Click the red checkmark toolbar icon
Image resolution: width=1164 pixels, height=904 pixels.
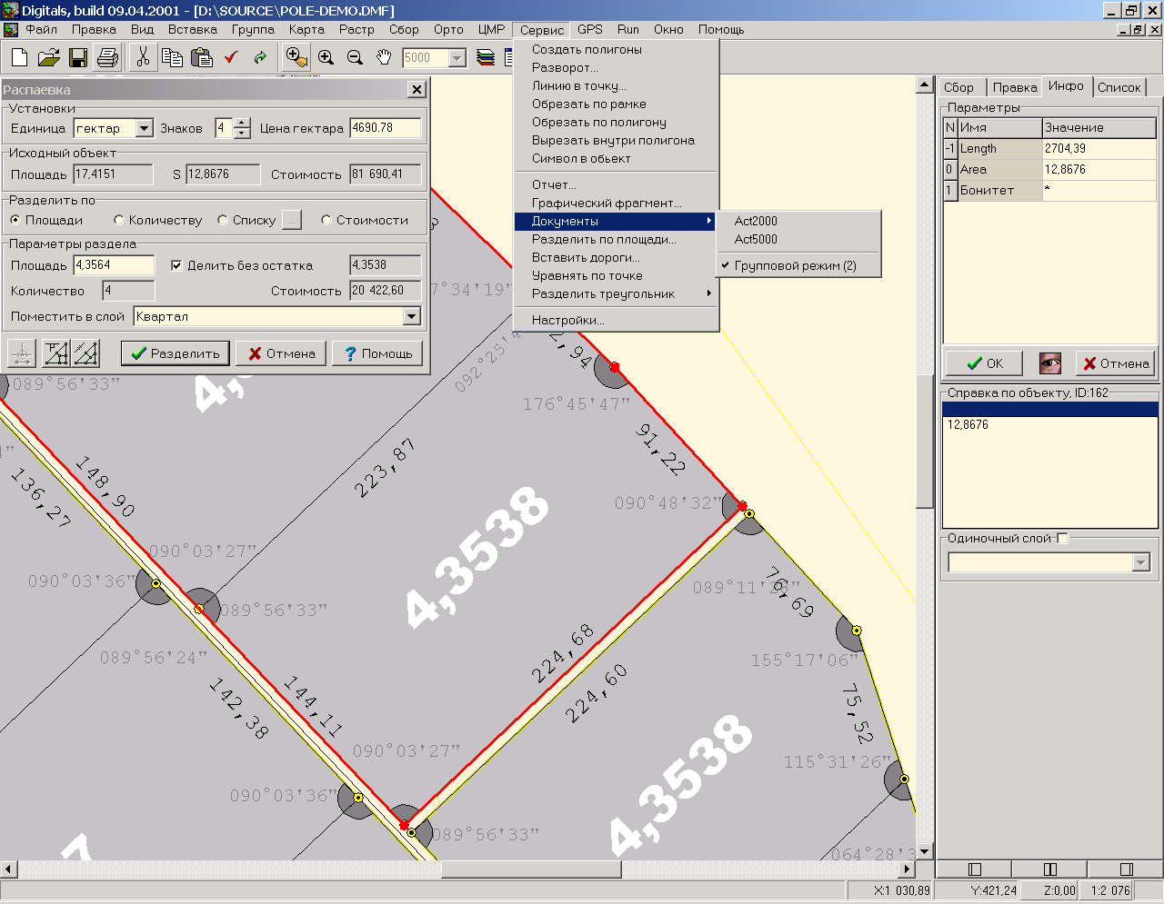(231, 58)
